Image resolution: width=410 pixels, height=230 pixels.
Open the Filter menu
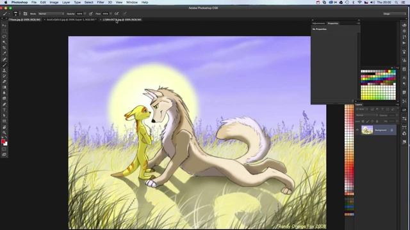point(101,3)
